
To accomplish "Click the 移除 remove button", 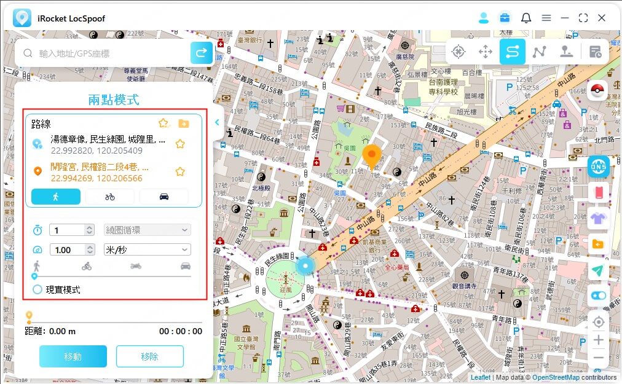I will pos(149,356).
